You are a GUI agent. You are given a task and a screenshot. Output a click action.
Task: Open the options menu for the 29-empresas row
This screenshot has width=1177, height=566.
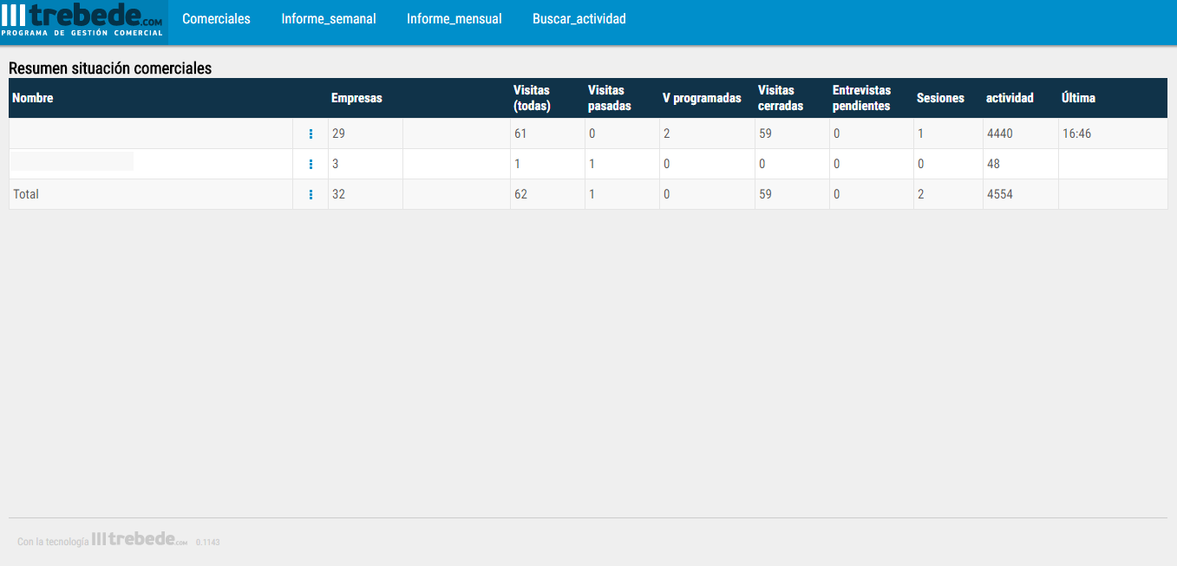click(x=311, y=133)
